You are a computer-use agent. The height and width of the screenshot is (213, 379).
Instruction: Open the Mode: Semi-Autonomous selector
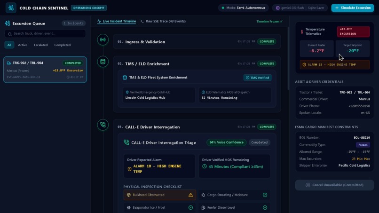coord(244,8)
